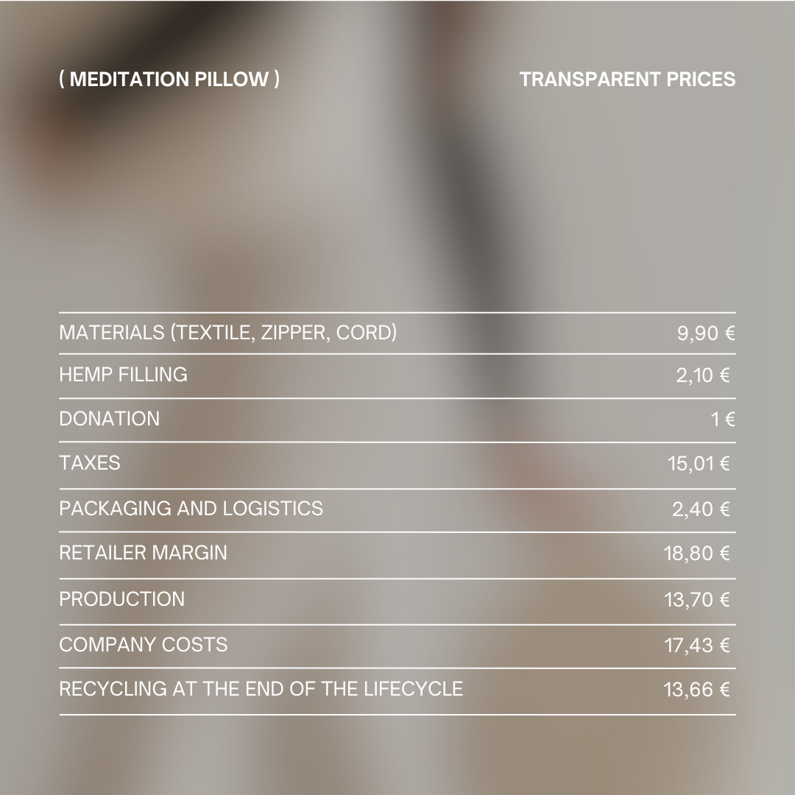Select the 1 € donation amount

[x=723, y=420]
